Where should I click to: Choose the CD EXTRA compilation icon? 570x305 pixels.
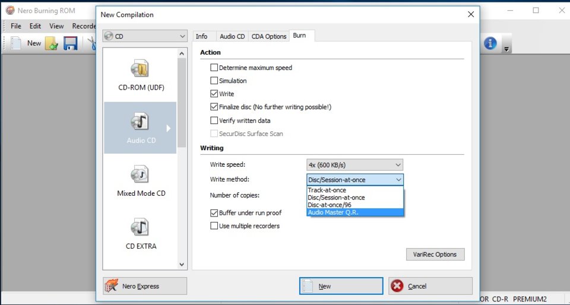click(x=140, y=227)
